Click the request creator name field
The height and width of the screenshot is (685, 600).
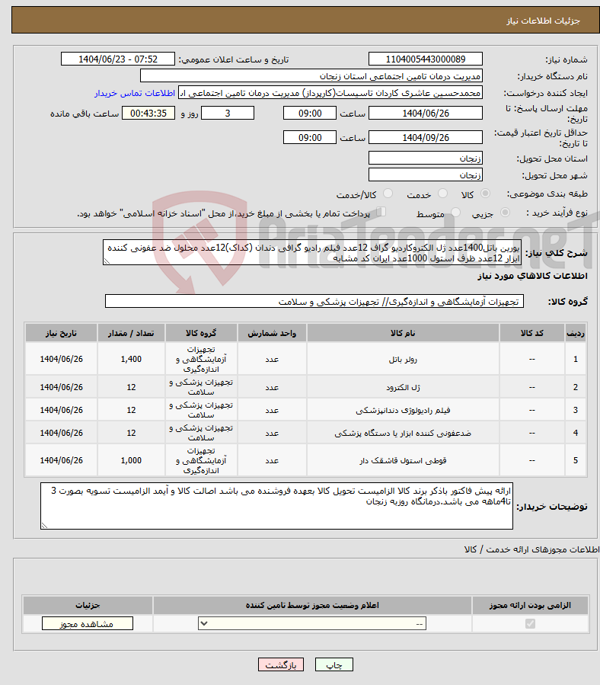tap(330, 93)
